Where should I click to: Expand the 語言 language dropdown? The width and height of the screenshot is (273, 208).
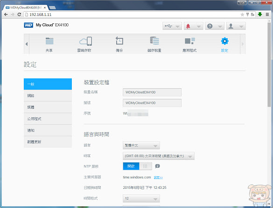141,145
